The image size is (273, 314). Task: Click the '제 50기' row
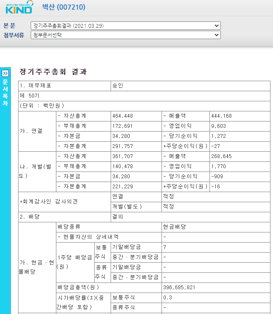[x=144, y=96]
